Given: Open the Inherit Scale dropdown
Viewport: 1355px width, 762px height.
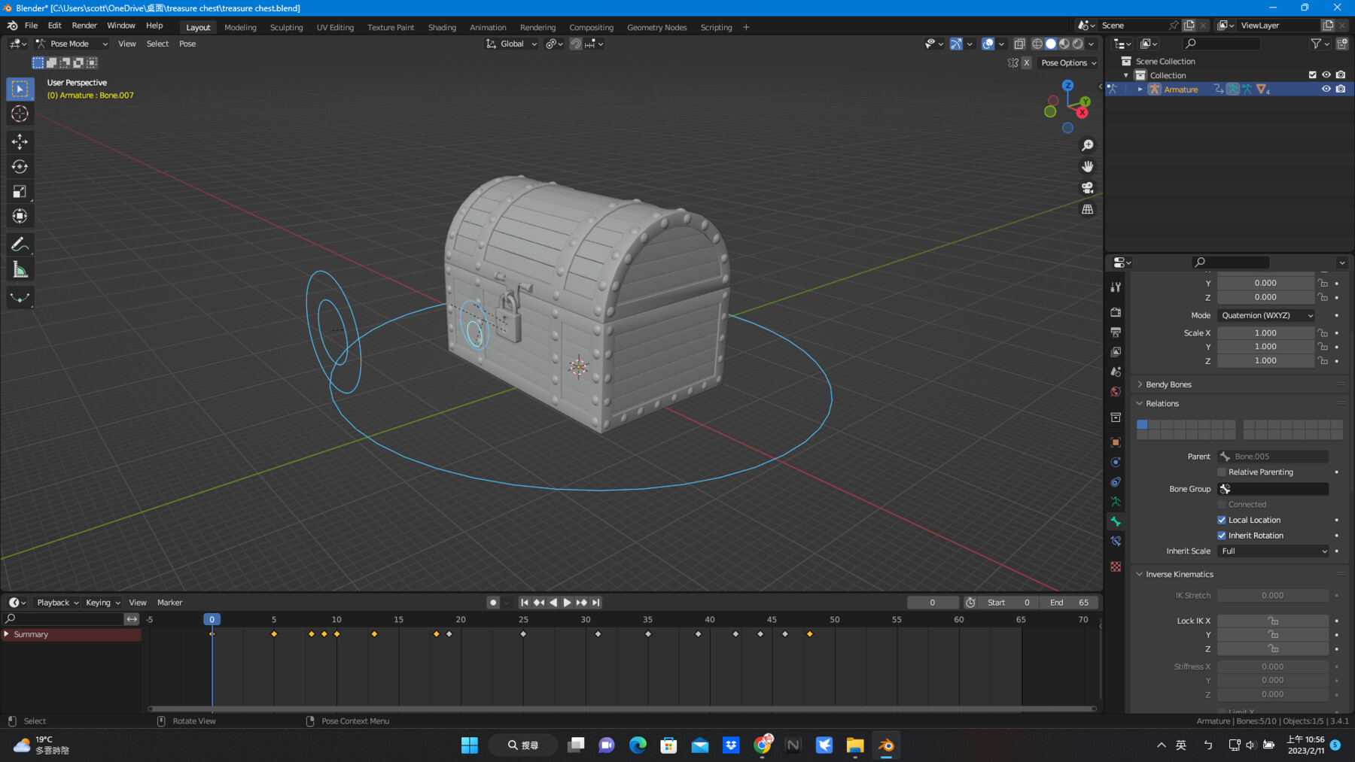Looking at the screenshot, I should (x=1272, y=551).
